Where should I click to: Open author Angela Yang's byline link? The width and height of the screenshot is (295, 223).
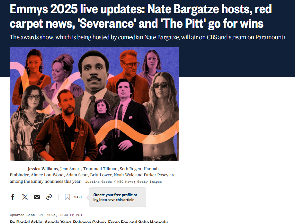[x=58, y=222]
